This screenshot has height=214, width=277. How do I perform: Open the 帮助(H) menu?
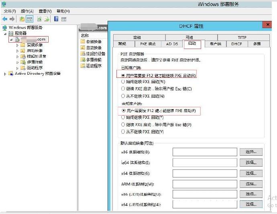tap(63, 11)
